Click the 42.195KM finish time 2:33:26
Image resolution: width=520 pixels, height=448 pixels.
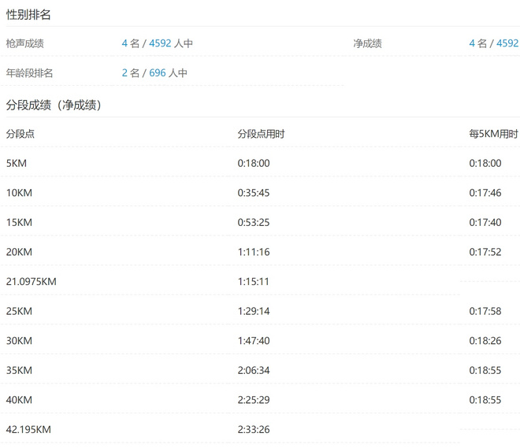click(254, 430)
